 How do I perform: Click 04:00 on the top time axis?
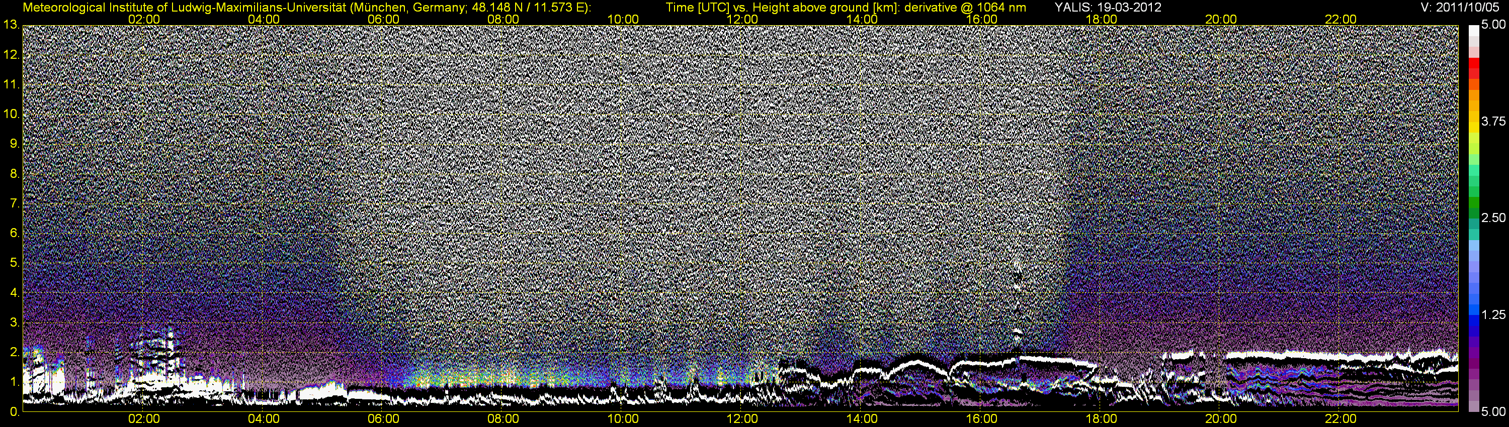[264, 19]
